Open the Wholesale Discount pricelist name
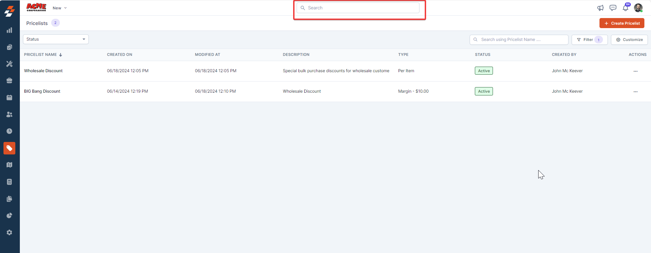This screenshot has width=651, height=253. point(43,71)
